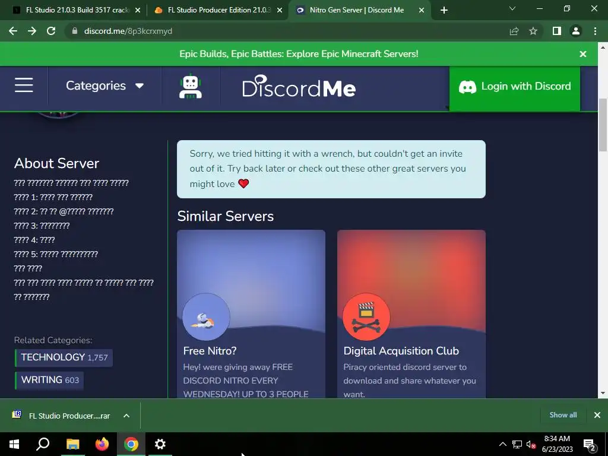Click the discord.me address bar
The width and height of the screenshot is (608, 456).
pyautogui.click(x=287, y=31)
